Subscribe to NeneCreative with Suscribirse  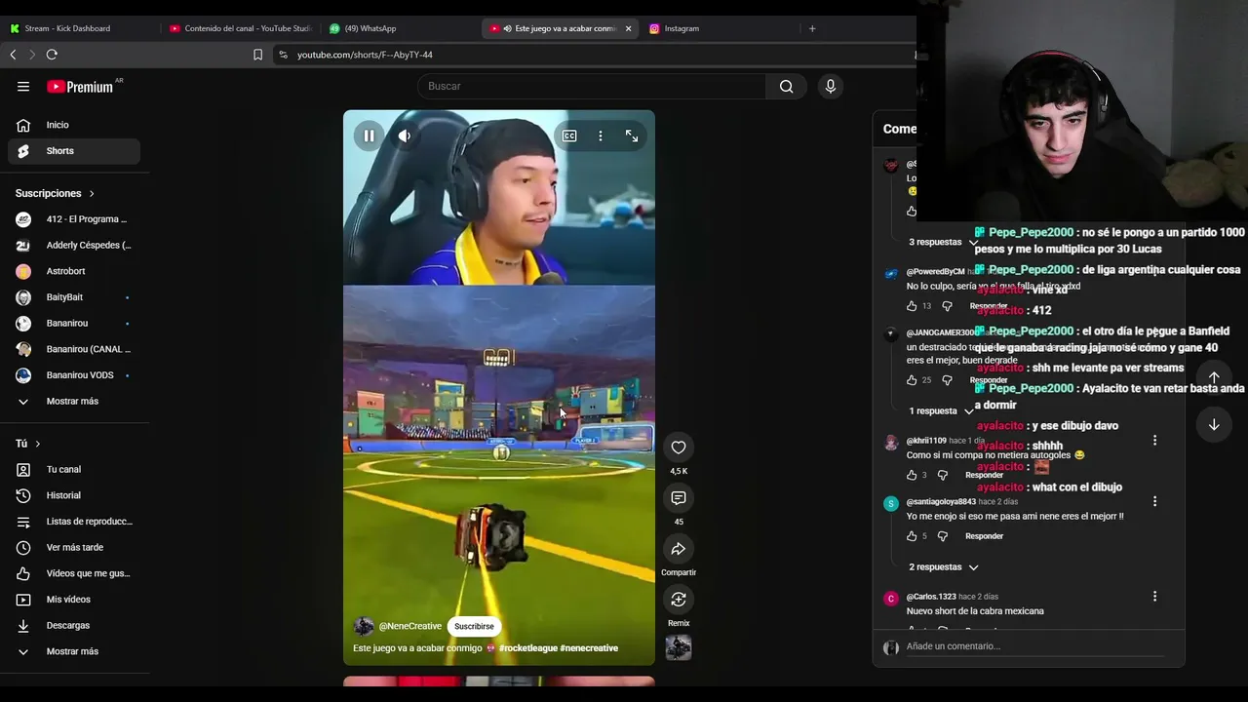(x=474, y=626)
